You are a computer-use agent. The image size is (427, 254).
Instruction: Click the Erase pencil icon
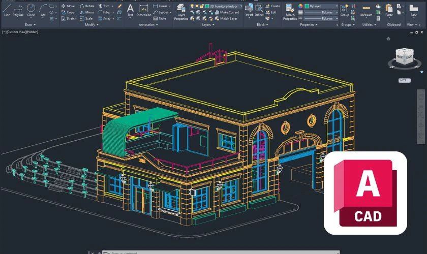(119, 6)
